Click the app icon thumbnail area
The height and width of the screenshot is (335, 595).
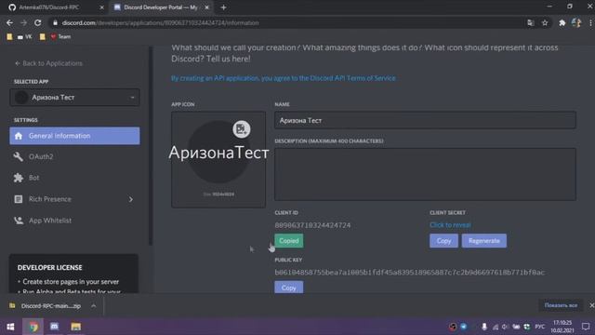[218, 159]
